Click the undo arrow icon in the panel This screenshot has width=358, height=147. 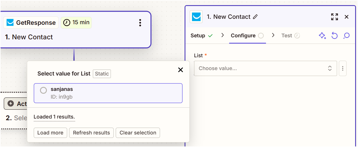pos(335,36)
